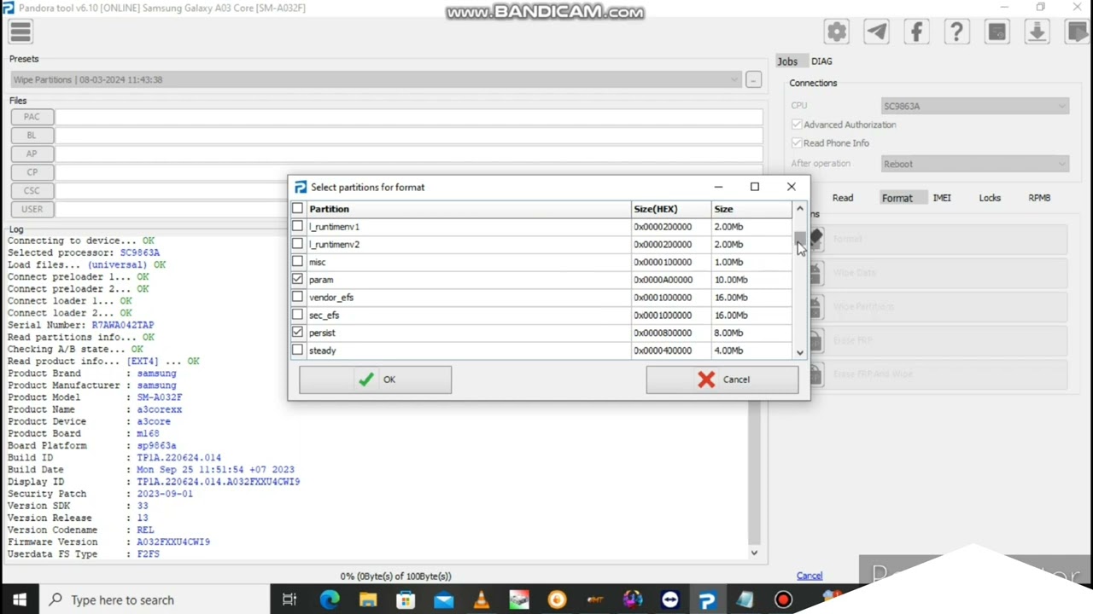Check the vendor_efs partition checkbox
The image size is (1093, 614).
[x=297, y=297]
